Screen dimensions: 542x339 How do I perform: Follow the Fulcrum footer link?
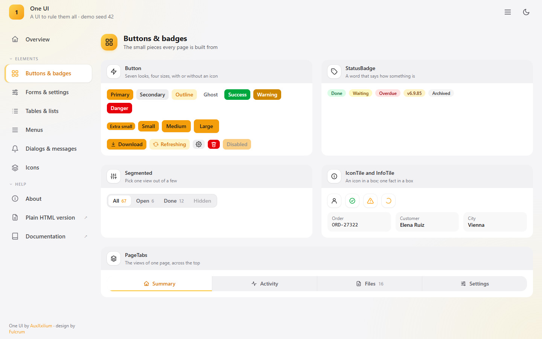click(17, 332)
